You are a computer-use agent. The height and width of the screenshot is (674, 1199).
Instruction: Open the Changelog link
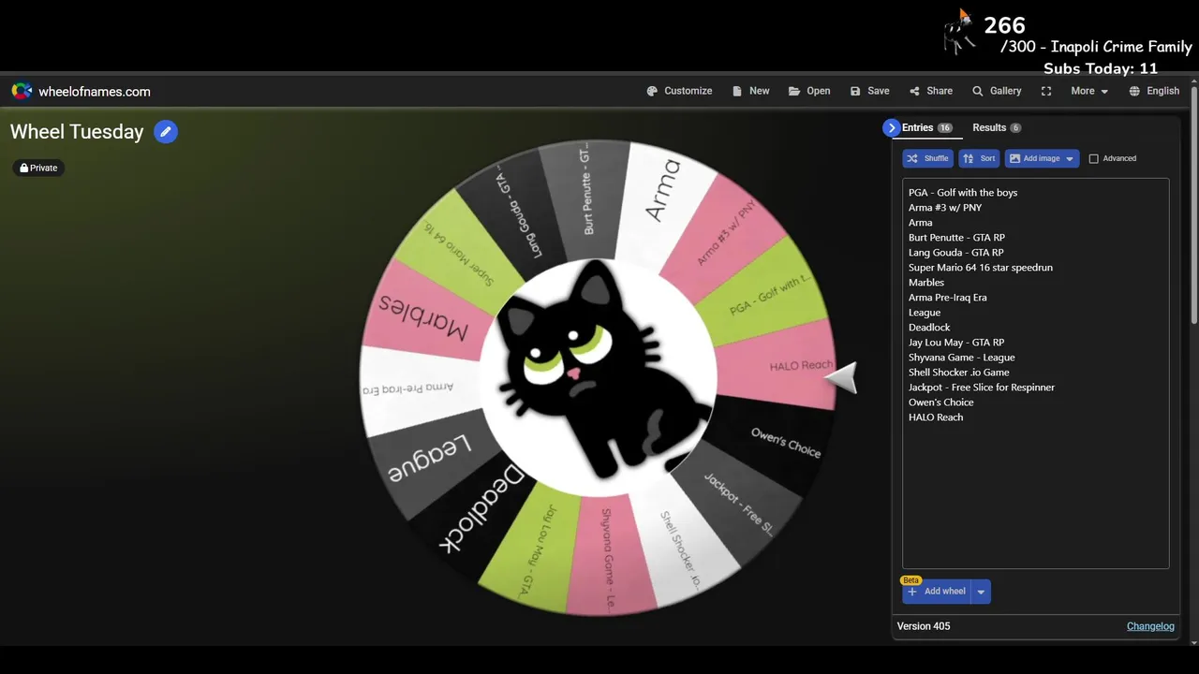point(1150,626)
